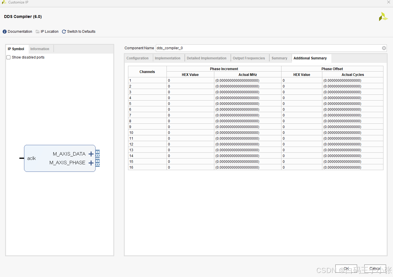This screenshot has height=277, width=393.
Task: Click Actual Cycles value for channel 16
Action: coord(353,167)
